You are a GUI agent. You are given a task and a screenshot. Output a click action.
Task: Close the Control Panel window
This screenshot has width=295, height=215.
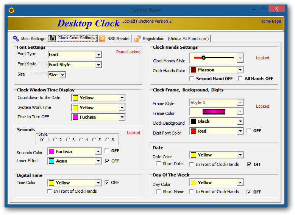point(276,8)
